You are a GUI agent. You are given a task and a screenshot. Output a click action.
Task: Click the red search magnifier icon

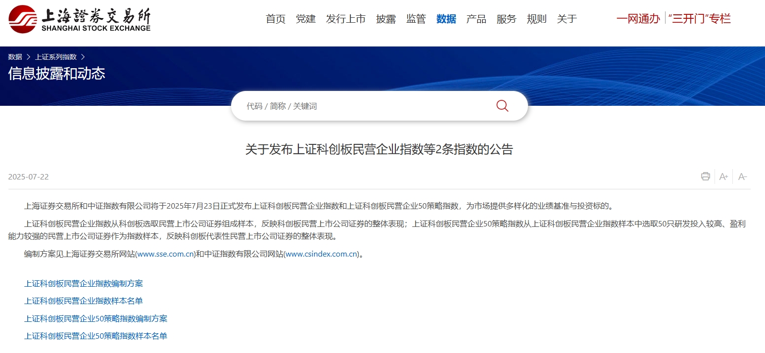[502, 106]
